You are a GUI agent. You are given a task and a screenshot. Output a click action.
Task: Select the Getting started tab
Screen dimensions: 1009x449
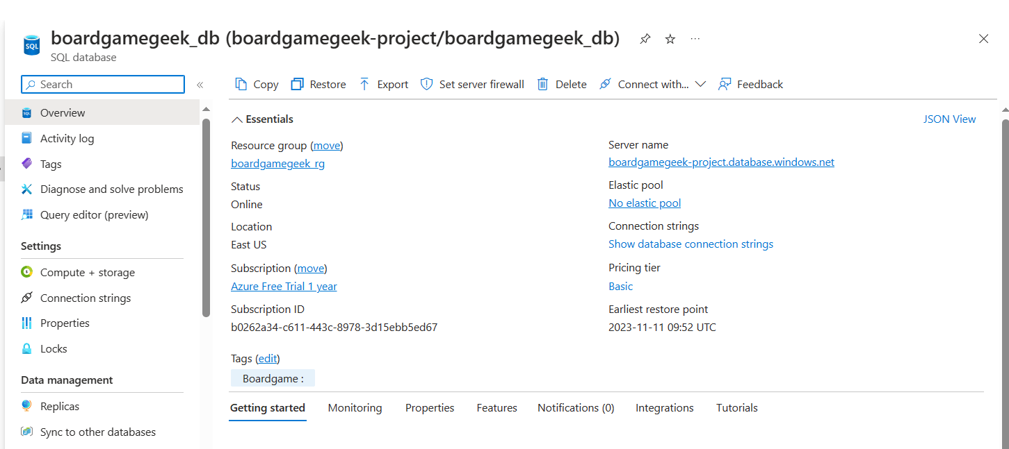(x=268, y=408)
